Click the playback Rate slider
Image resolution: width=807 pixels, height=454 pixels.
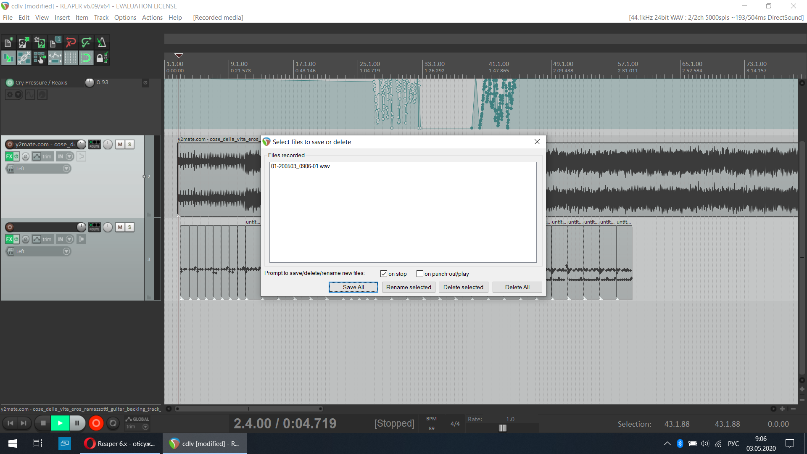[503, 428]
